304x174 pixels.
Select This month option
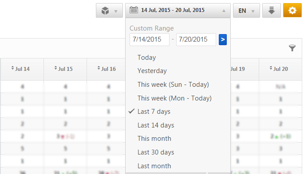154,139
